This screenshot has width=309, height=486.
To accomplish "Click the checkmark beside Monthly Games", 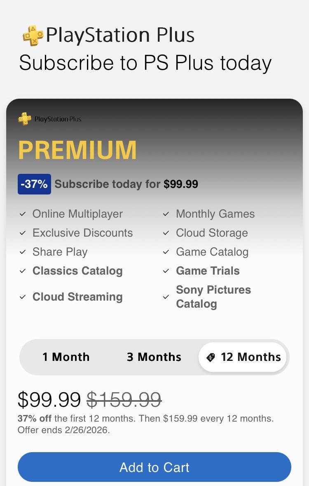I will [x=166, y=214].
